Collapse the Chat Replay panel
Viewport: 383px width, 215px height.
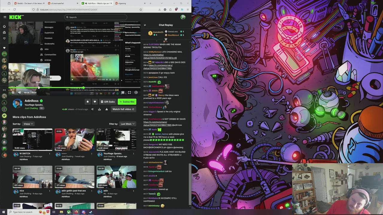(x=145, y=25)
